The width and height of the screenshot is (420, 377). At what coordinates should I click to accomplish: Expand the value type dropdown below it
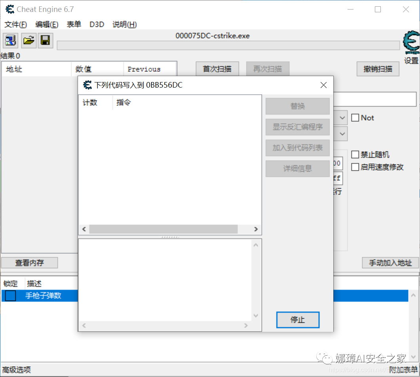pos(342,134)
